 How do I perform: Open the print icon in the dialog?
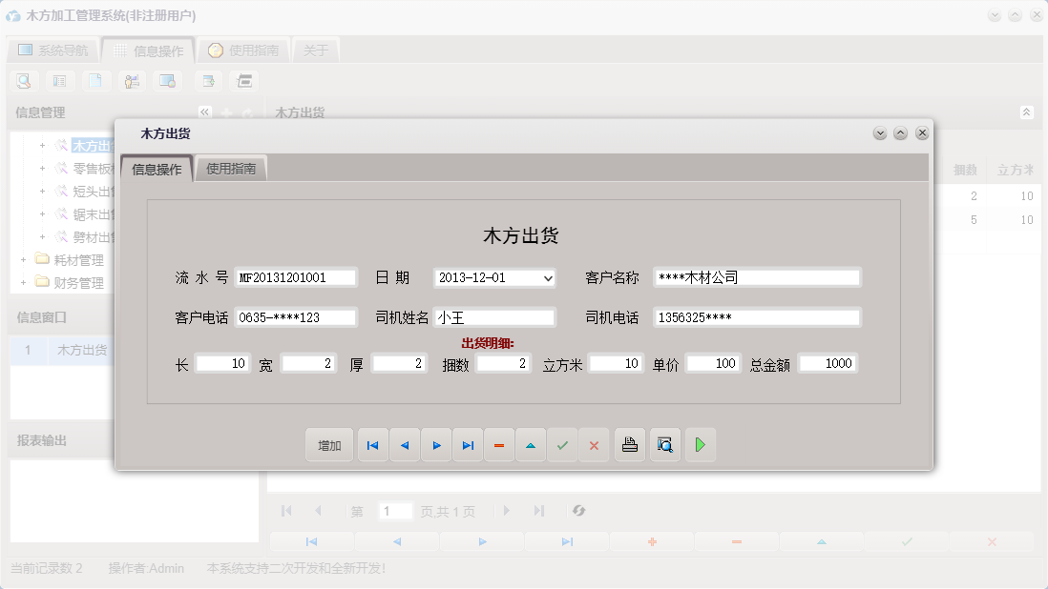click(x=629, y=444)
